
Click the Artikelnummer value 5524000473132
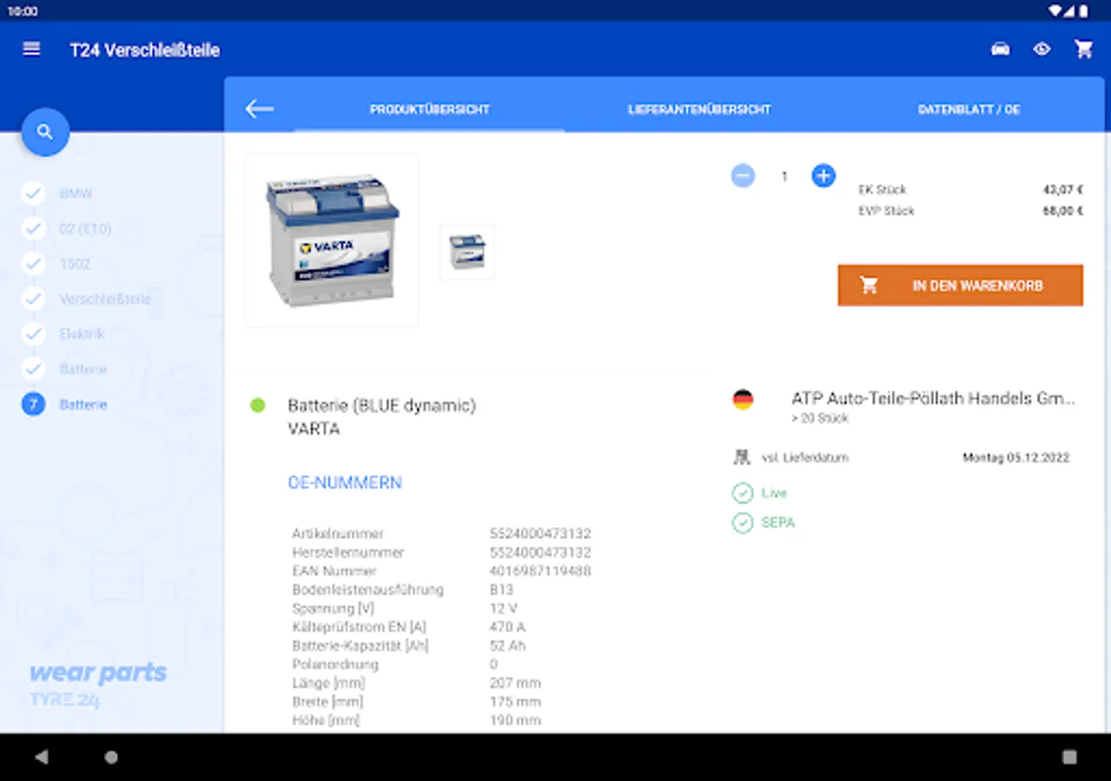pos(540,534)
